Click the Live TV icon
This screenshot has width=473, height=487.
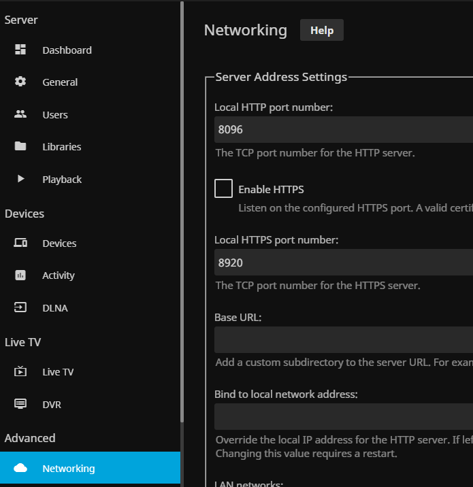pos(20,371)
